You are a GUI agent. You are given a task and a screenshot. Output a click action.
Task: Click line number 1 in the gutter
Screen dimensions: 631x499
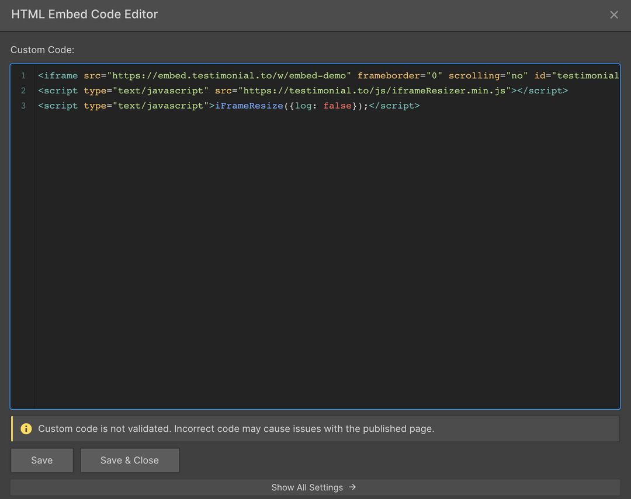(x=23, y=76)
